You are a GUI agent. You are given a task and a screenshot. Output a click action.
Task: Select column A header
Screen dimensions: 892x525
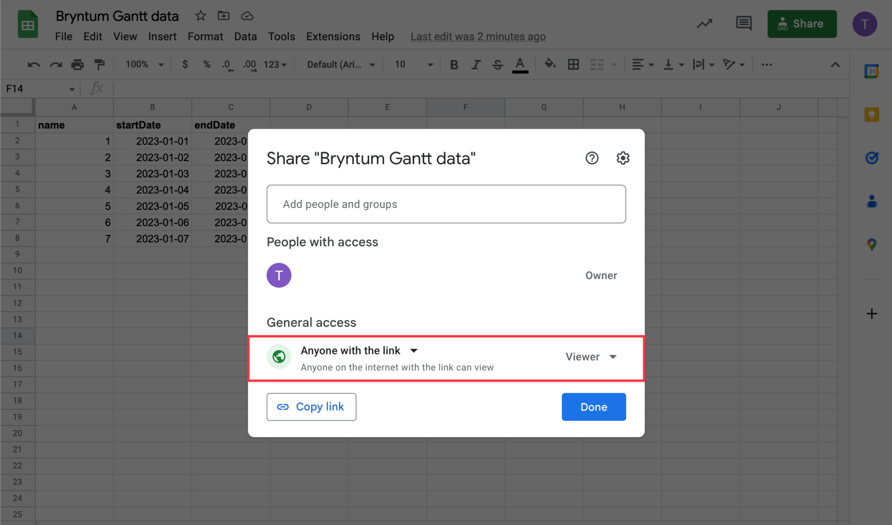[74, 107]
